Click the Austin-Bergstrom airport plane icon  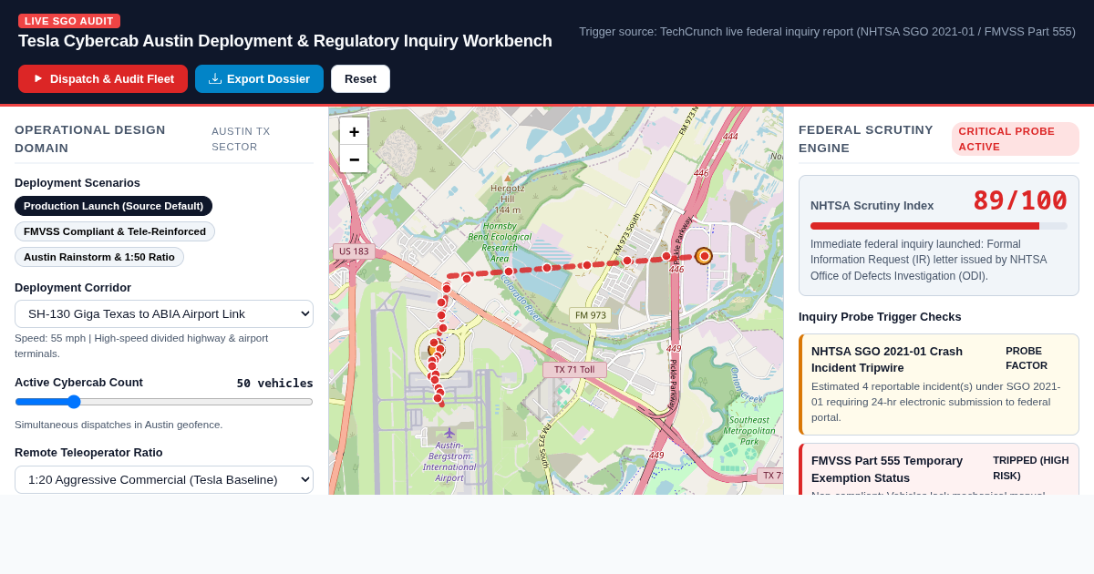pos(449,433)
